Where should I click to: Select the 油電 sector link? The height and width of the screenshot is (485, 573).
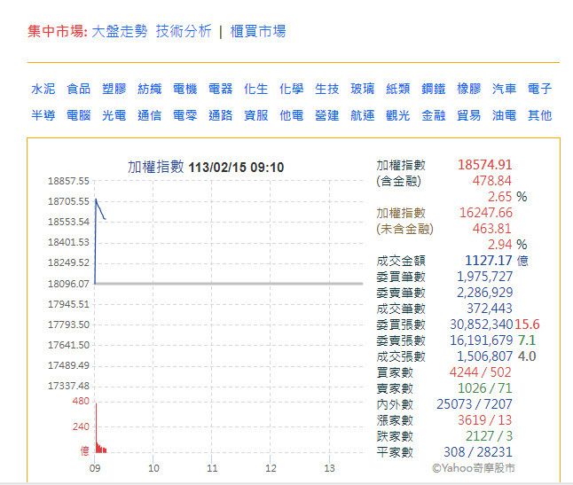coord(505,115)
